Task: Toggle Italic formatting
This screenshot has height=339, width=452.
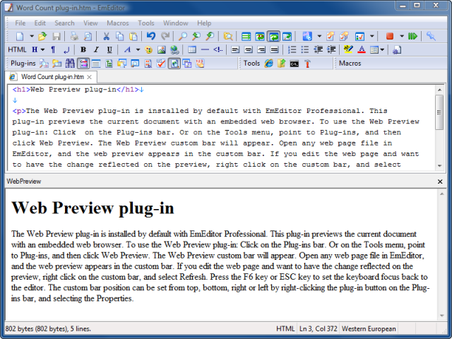Action: tap(96, 50)
